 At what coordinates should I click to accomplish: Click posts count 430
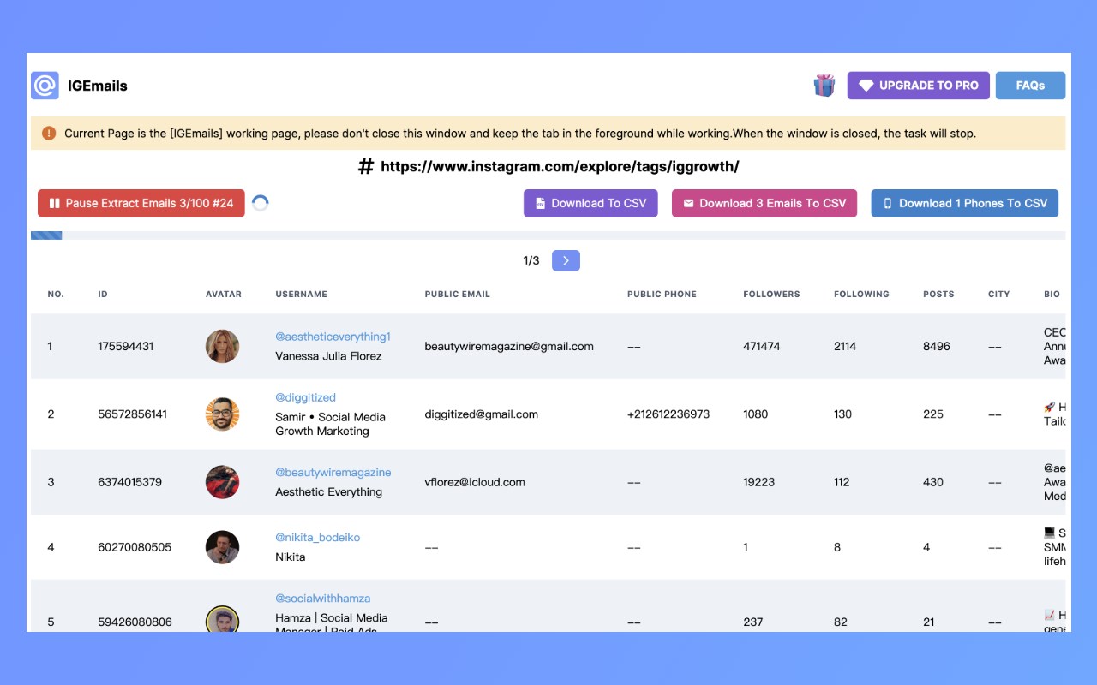933,482
